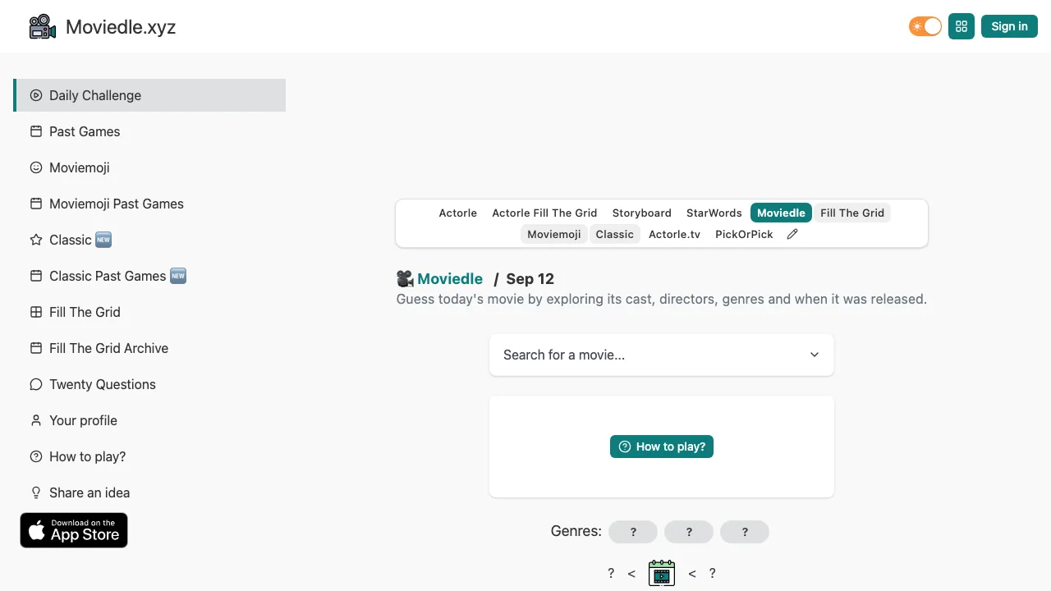The height and width of the screenshot is (591, 1051).
Task: Select the sidebar Fill The Grid entry
Action: click(x=149, y=312)
